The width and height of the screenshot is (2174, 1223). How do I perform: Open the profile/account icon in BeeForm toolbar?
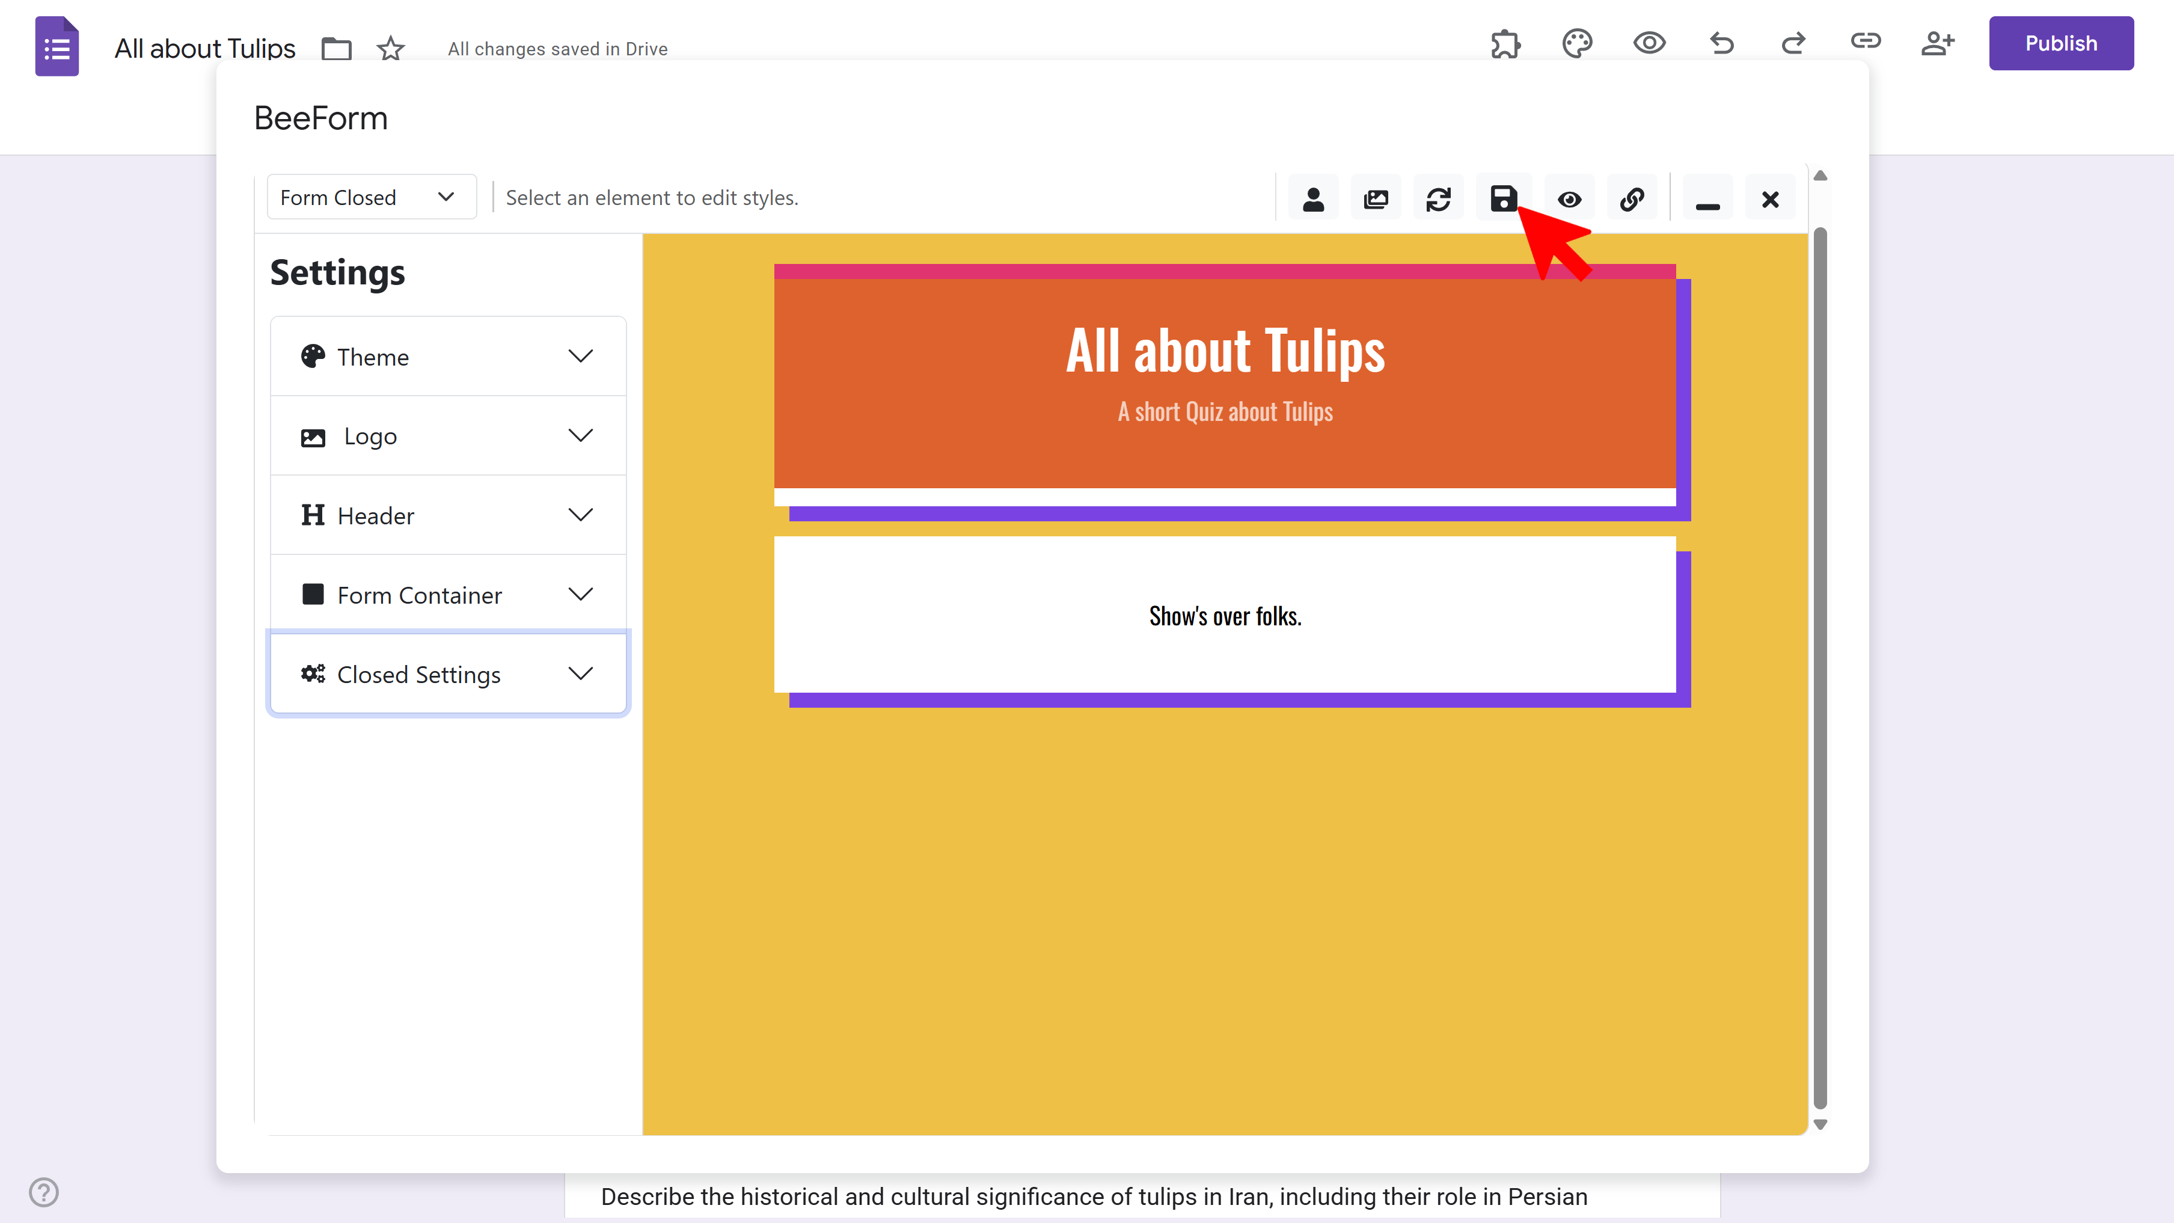1314,197
